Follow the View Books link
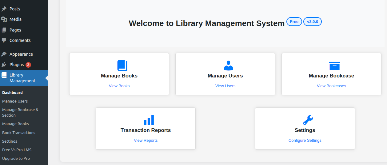Viewport: 387px width, 165px height. pyautogui.click(x=119, y=86)
